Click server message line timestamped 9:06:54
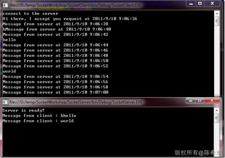 pos(55,77)
